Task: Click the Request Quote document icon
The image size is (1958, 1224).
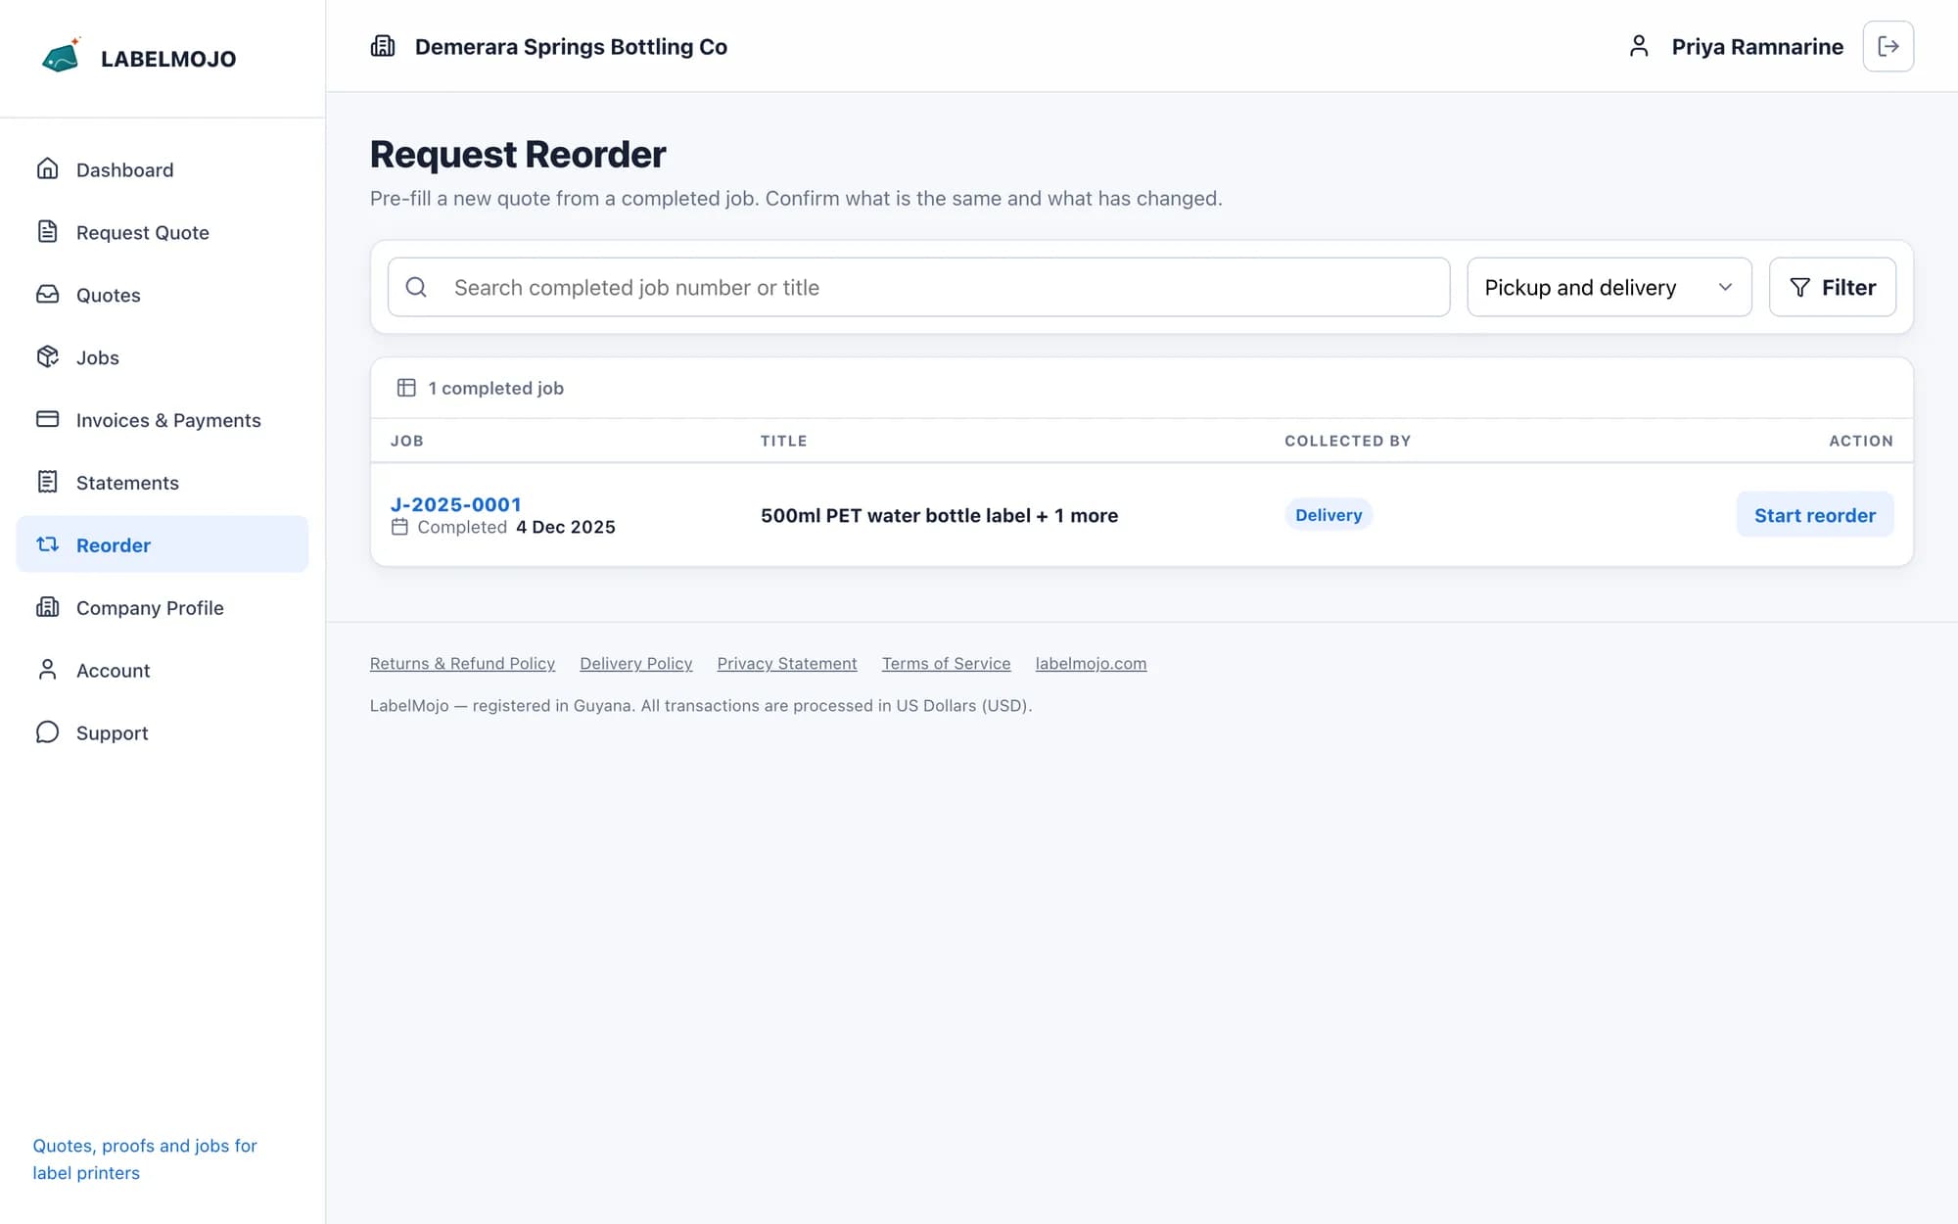Action: click(x=47, y=231)
